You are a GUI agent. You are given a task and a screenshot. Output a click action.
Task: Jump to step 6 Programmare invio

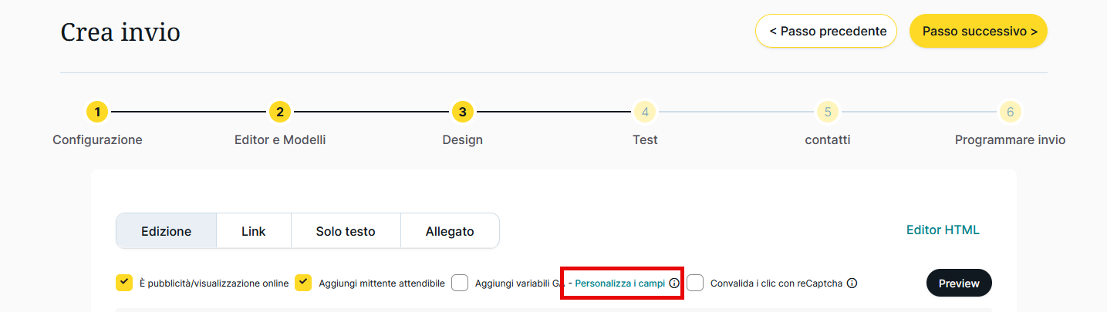1010,112
